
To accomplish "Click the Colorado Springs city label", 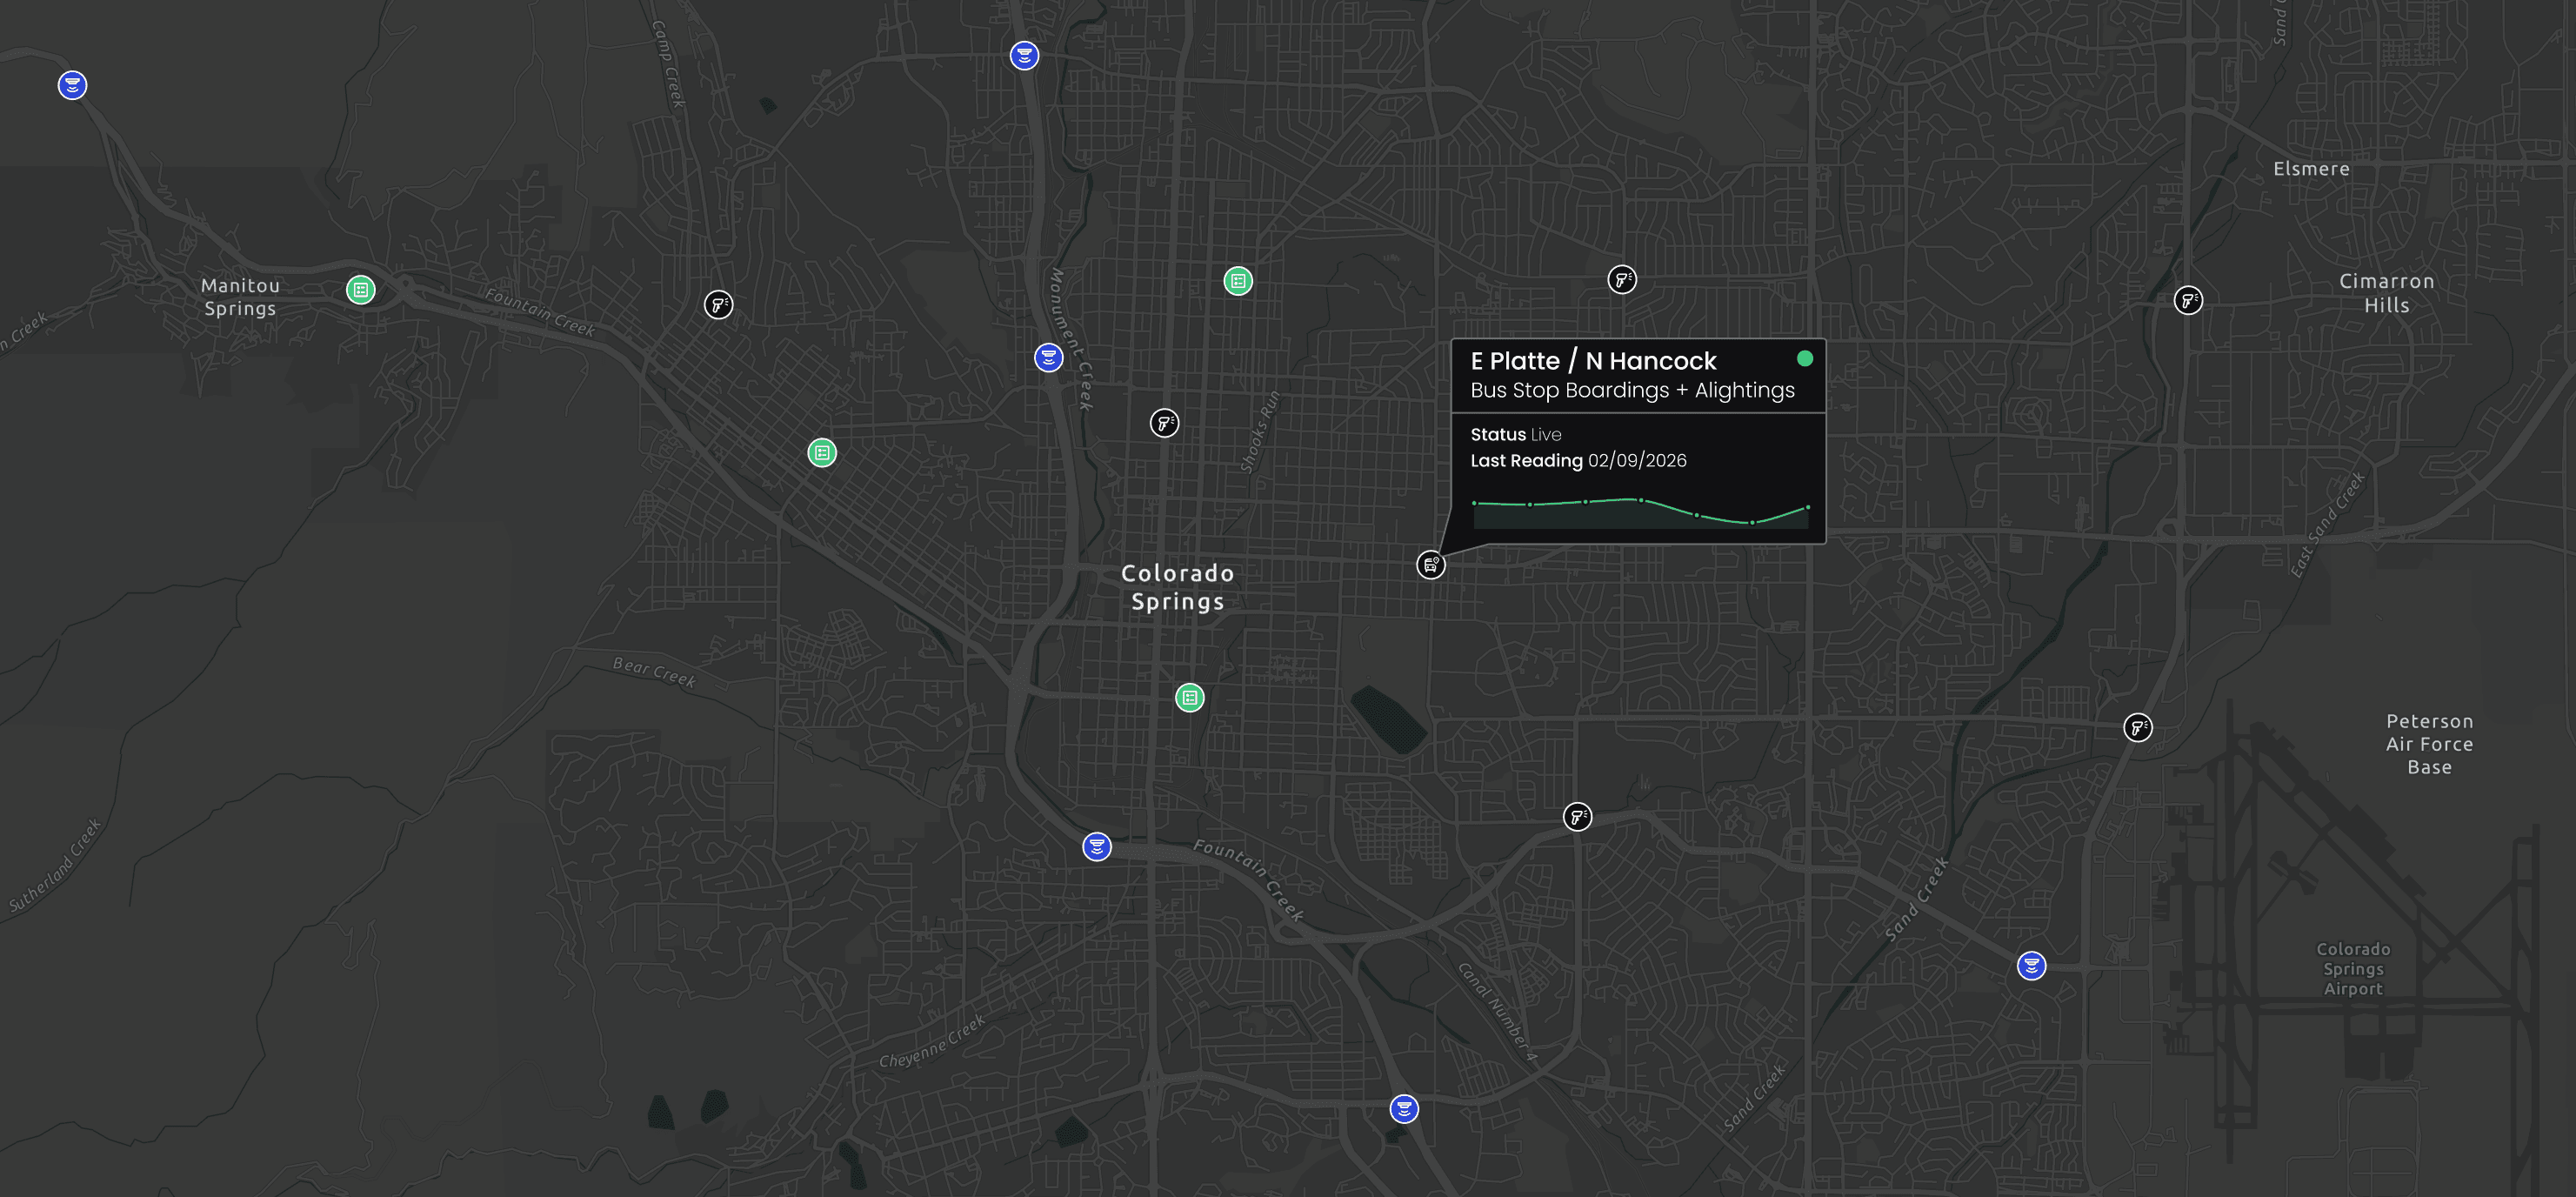I will 1177,587.
